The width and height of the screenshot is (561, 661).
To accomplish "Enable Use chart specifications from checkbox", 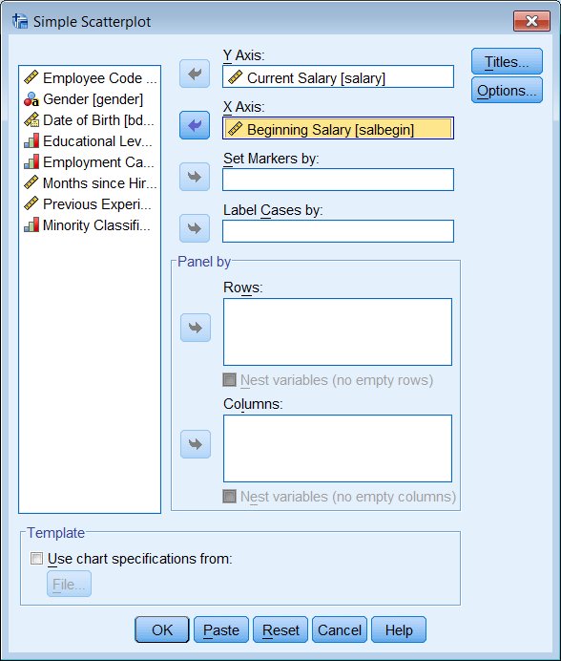I will point(36,559).
